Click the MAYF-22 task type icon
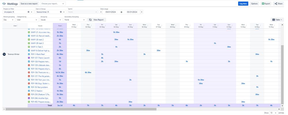The image size is (288, 115). click(x=29, y=36)
